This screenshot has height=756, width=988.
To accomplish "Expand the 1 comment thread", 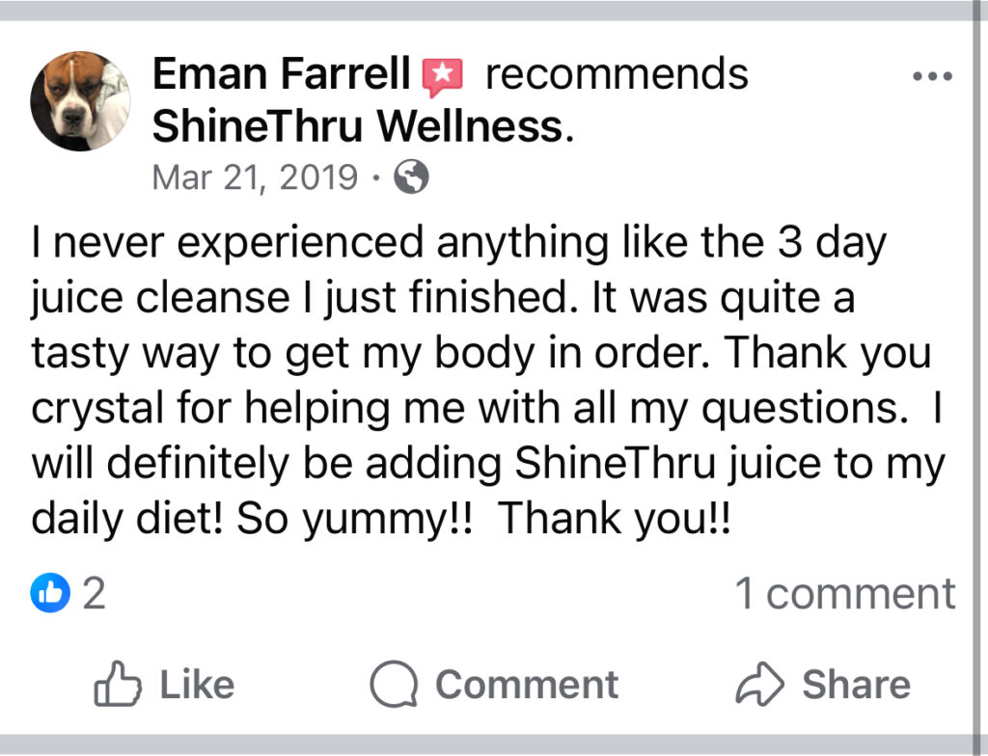I will (x=845, y=593).
